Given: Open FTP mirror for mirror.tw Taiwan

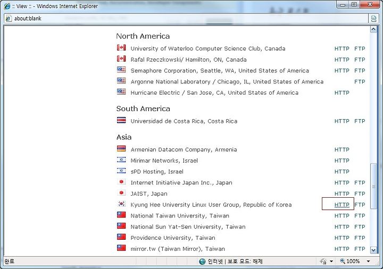Looking at the screenshot, I should pos(360,249).
